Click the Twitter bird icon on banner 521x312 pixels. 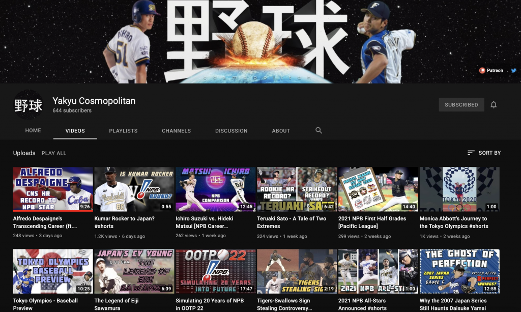tap(513, 70)
